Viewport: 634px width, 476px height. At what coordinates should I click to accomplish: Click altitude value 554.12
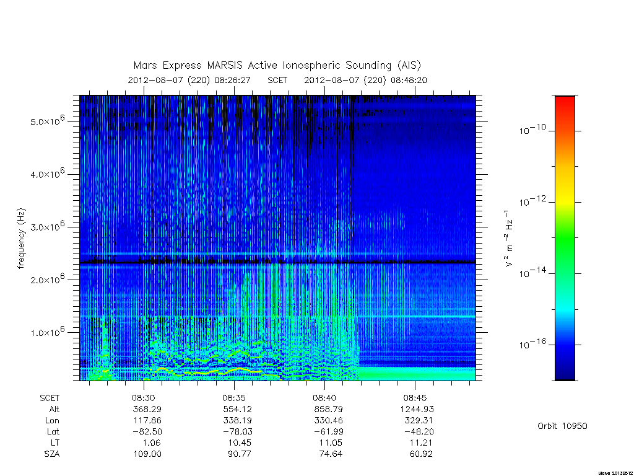point(238,409)
